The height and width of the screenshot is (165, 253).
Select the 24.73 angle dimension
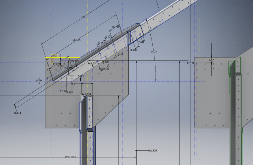pos(154,52)
